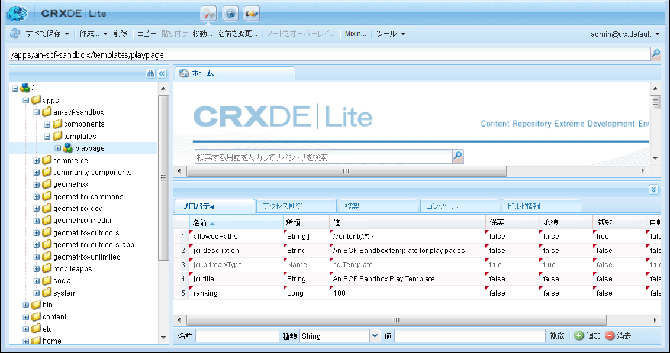670x353 pixels.
Task: Click the home pane horizontal scrollbar
Action: click(346, 171)
